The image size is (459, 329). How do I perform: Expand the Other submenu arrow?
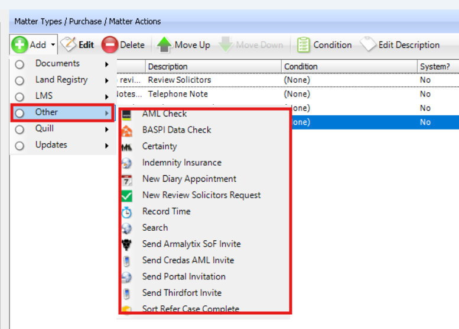(107, 113)
